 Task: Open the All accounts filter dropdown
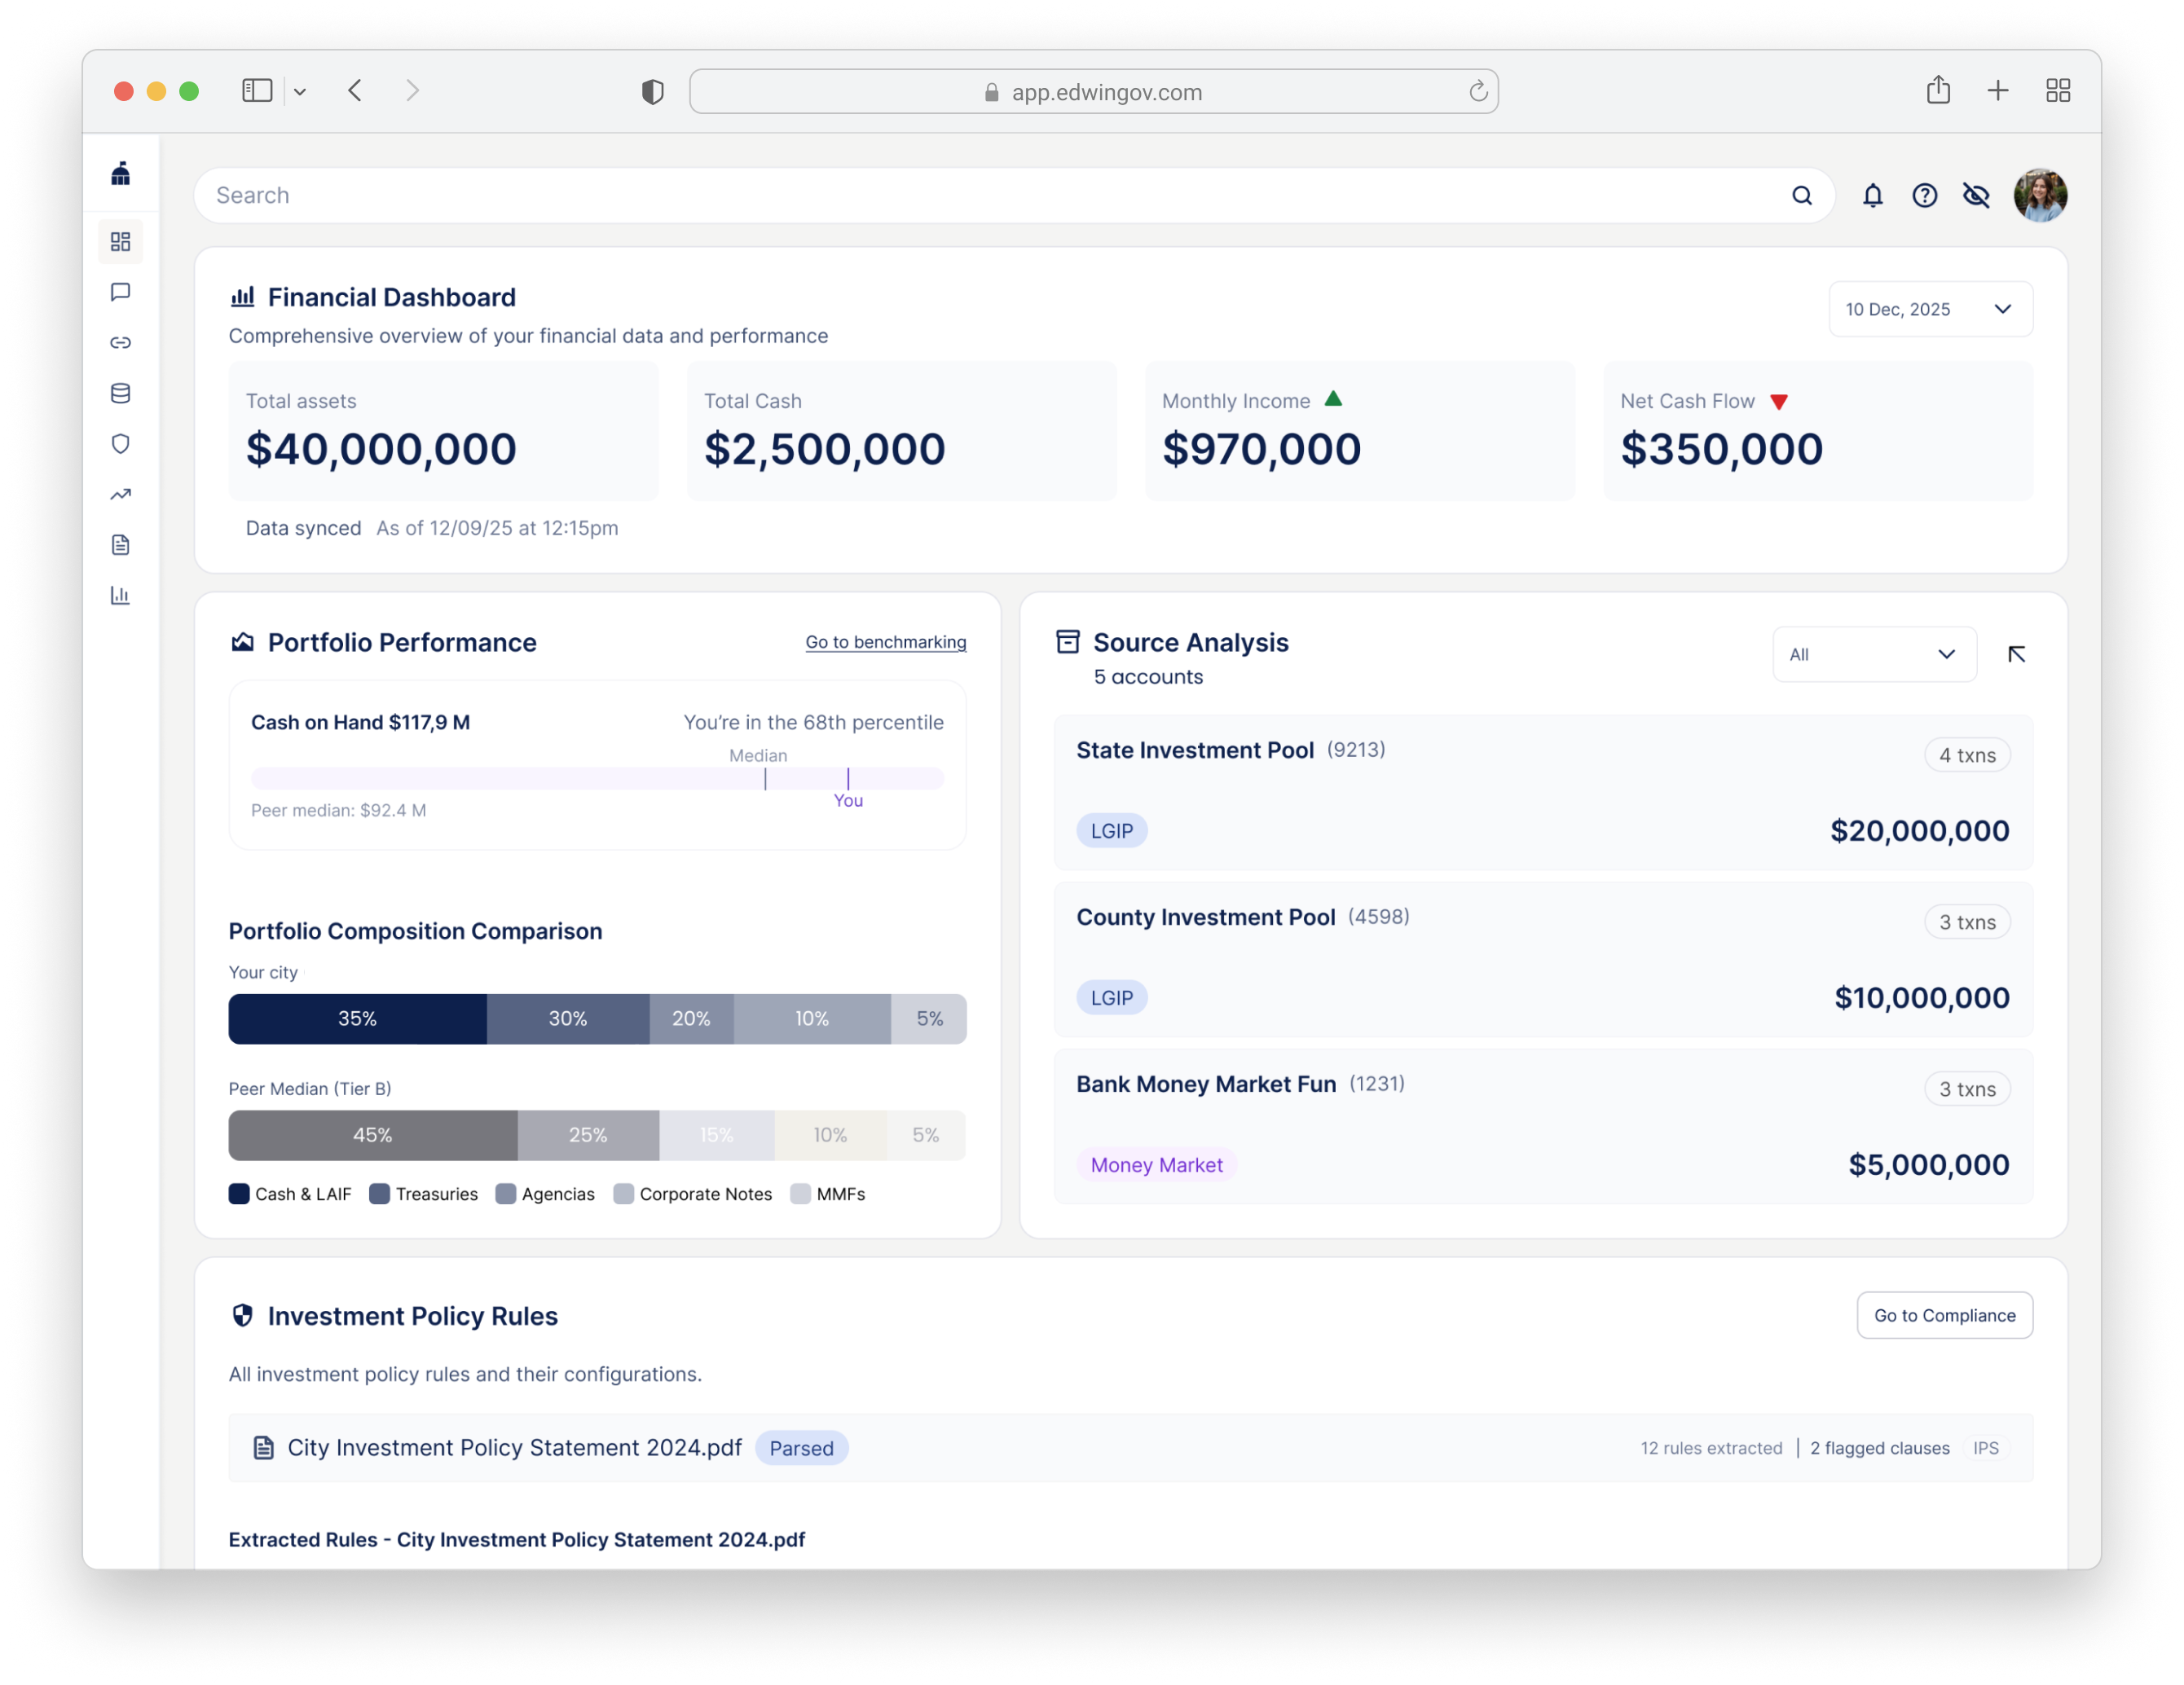coord(1873,654)
